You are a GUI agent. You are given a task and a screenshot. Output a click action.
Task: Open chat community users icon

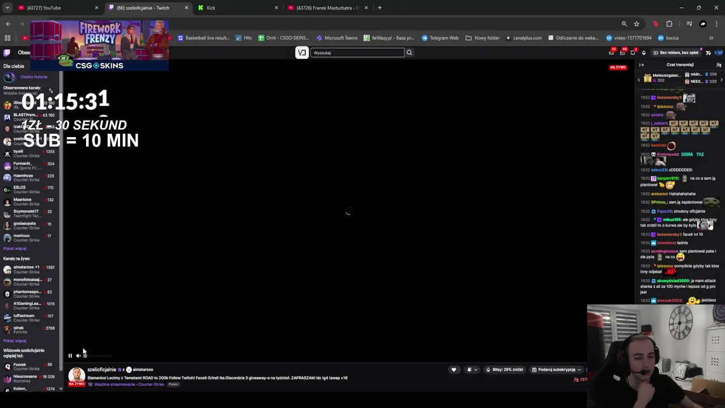(719, 65)
